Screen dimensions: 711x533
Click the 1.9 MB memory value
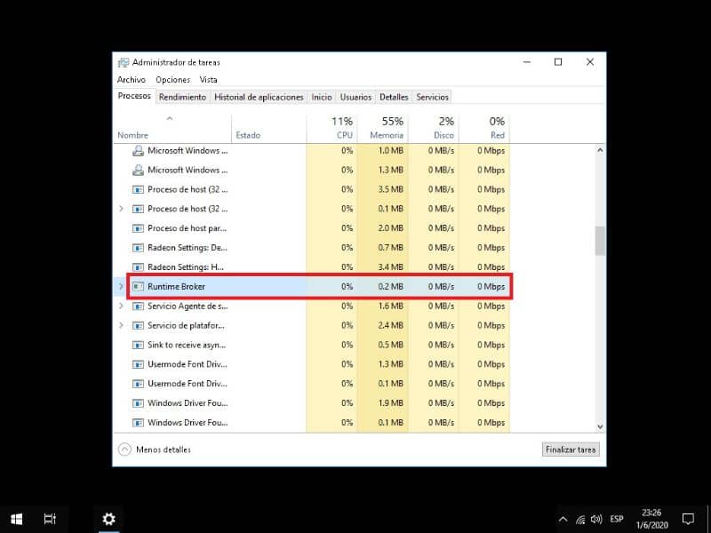click(x=390, y=403)
